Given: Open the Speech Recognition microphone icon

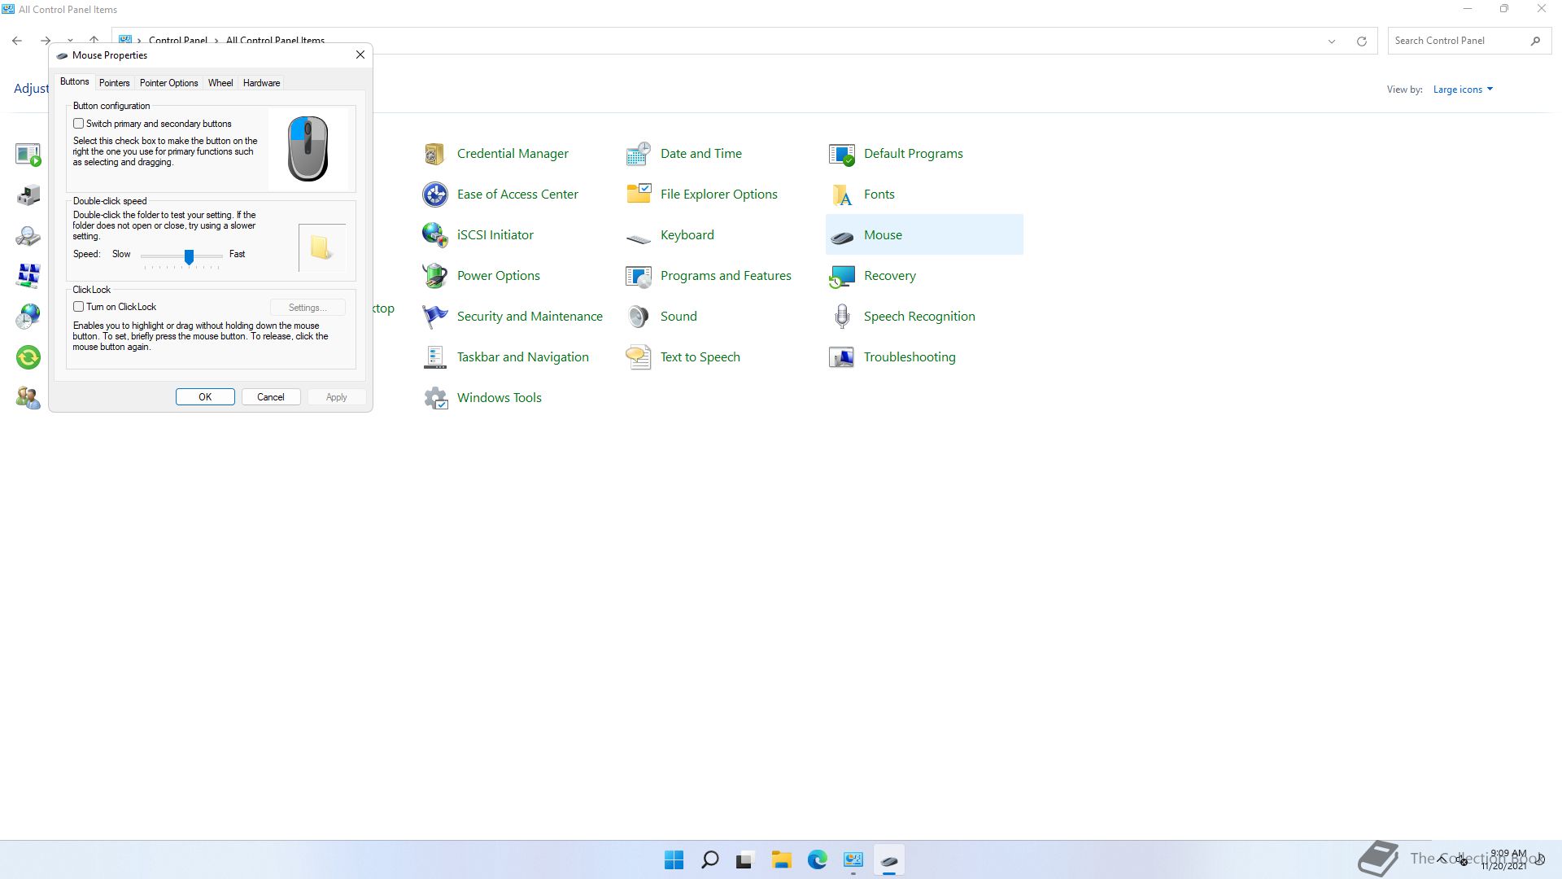Looking at the screenshot, I should click(x=842, y=317).
